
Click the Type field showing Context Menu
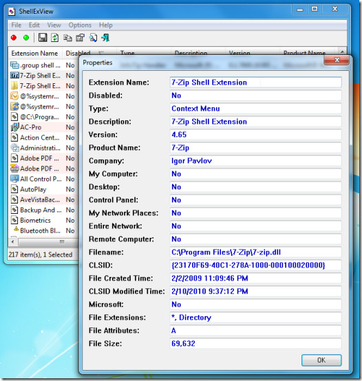click(x=256, y=109)
